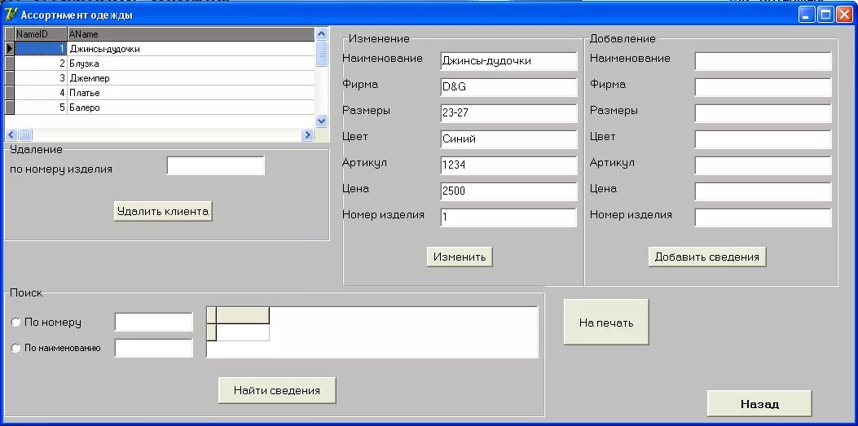
Task: Click the "На печать" button
Action: [x=606, y=322]
